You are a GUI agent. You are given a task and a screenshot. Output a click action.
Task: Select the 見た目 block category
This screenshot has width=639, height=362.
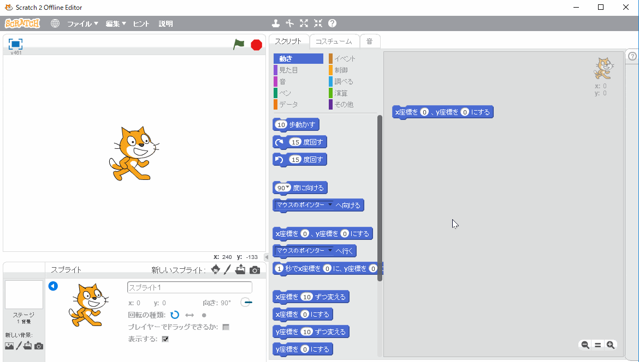coord(298,70)
